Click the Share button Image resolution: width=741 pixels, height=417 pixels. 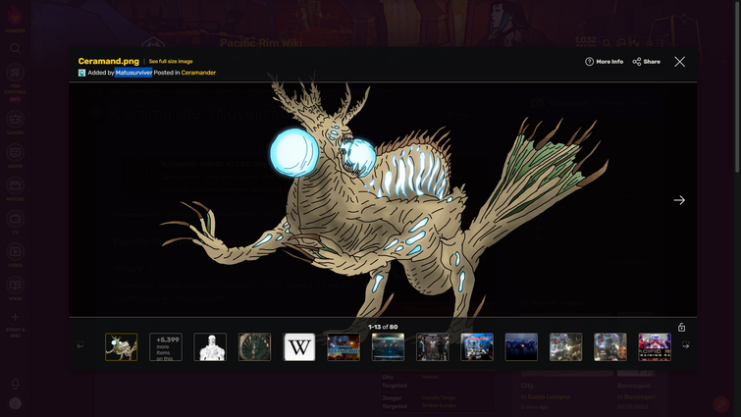coord(646,62)
